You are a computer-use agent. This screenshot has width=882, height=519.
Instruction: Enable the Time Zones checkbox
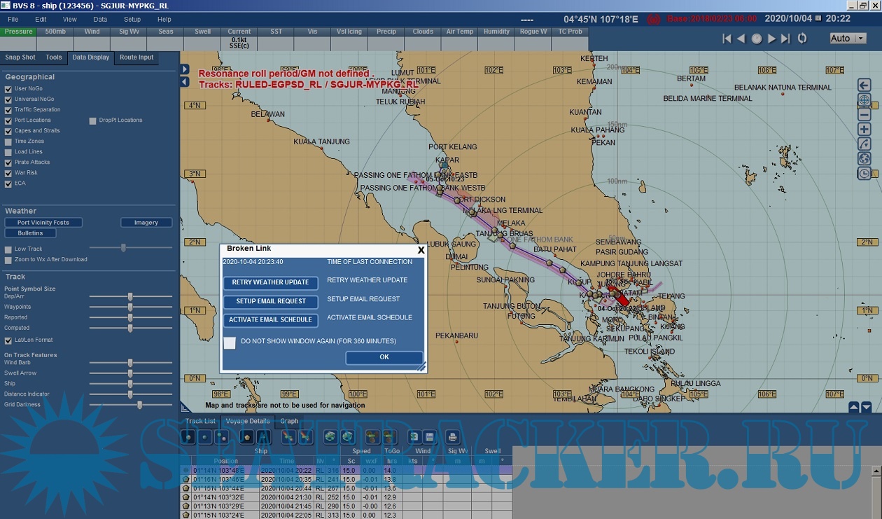8,141
